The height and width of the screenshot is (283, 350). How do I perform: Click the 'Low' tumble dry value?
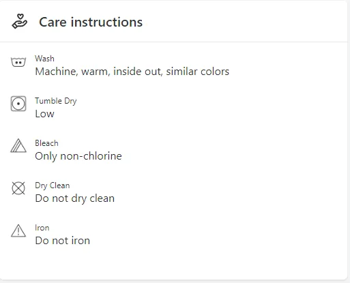[44, 114]
